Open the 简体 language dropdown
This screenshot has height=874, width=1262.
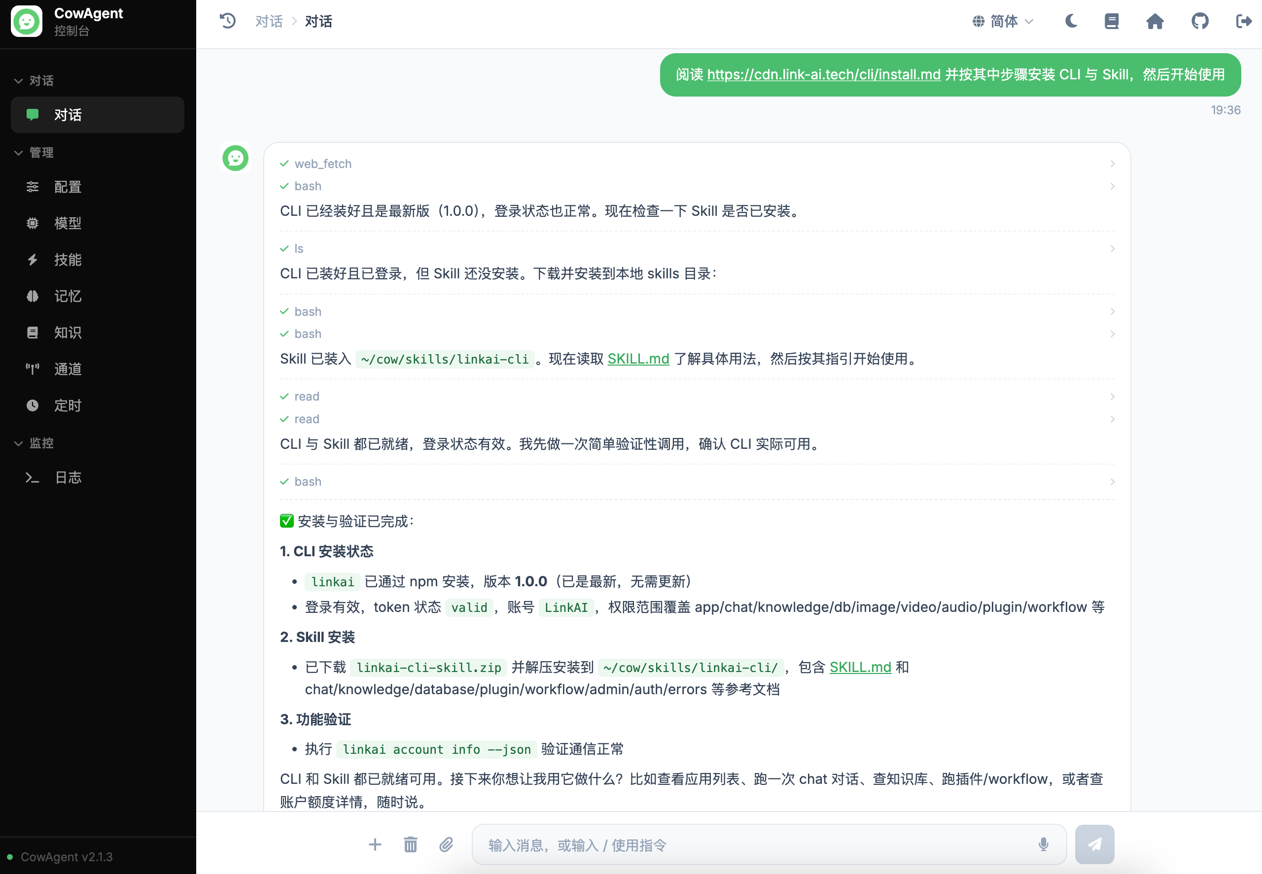pyautogui.click(x=1003, y=21)
